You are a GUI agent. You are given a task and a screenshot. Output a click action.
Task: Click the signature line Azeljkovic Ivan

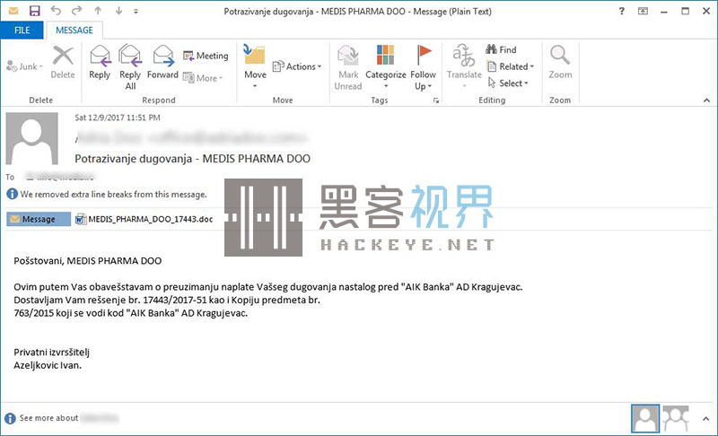pyautogui.click(x=48, y=365)
